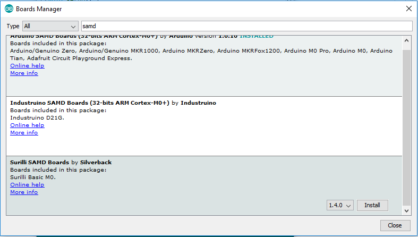Click the search field containing samd
Screen dimensions: 418x237
(247, 26)
